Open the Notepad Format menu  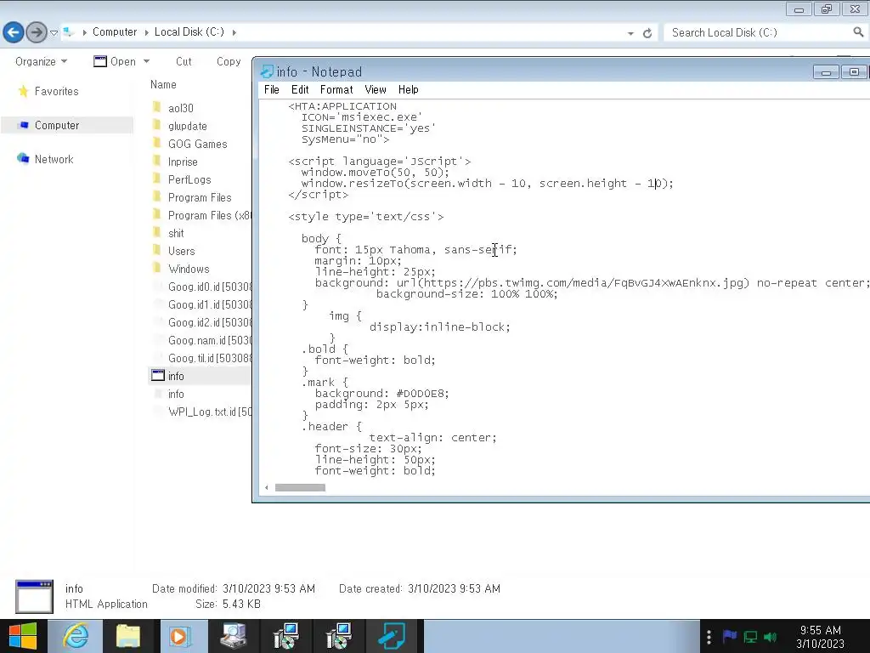(x=336, y=89)
